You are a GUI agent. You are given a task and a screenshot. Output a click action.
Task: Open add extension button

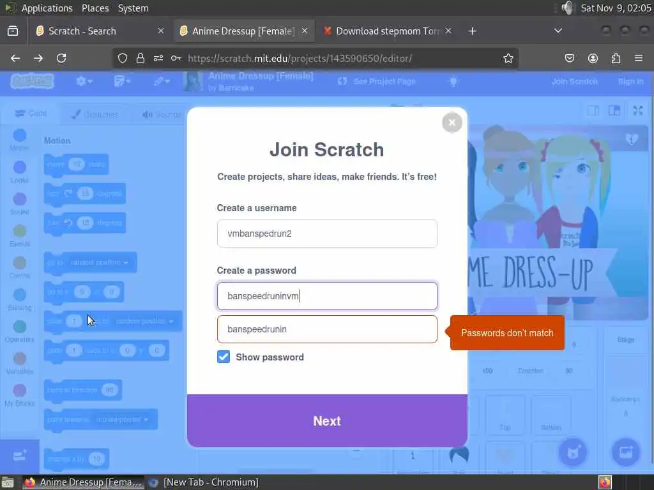click(x=20, y=456)
